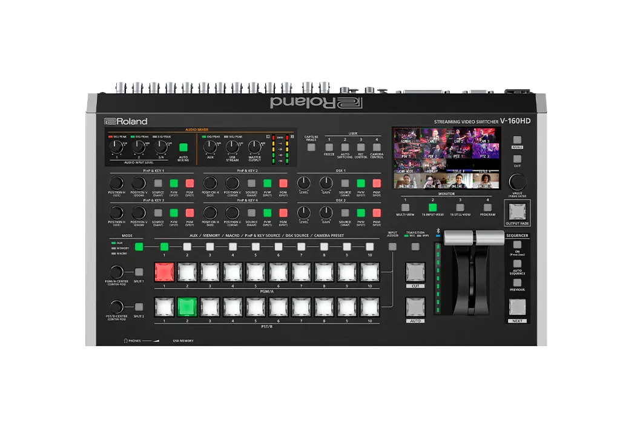Activate USER 2 AUTO SWITCHING button
Viewport: 620px width, 428px height.
click(x=345, y=147)
